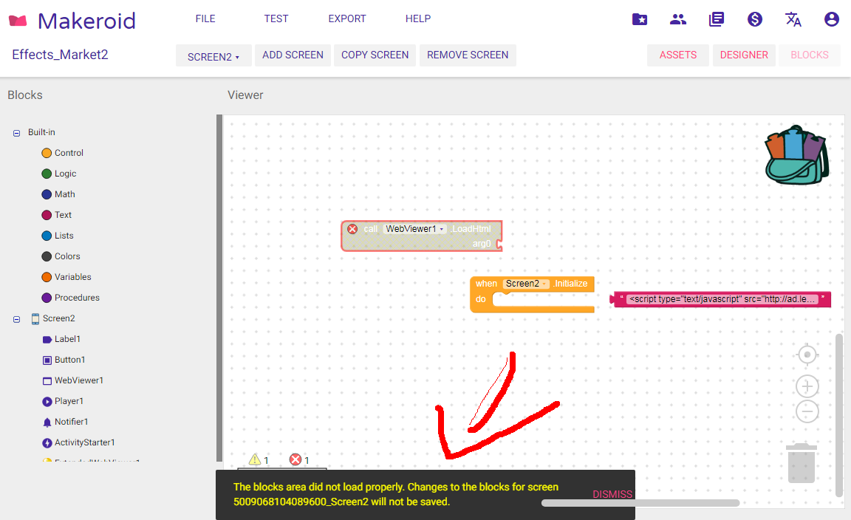
Task: Select the Lists blocks category
Action: click(x=58, y=236)
